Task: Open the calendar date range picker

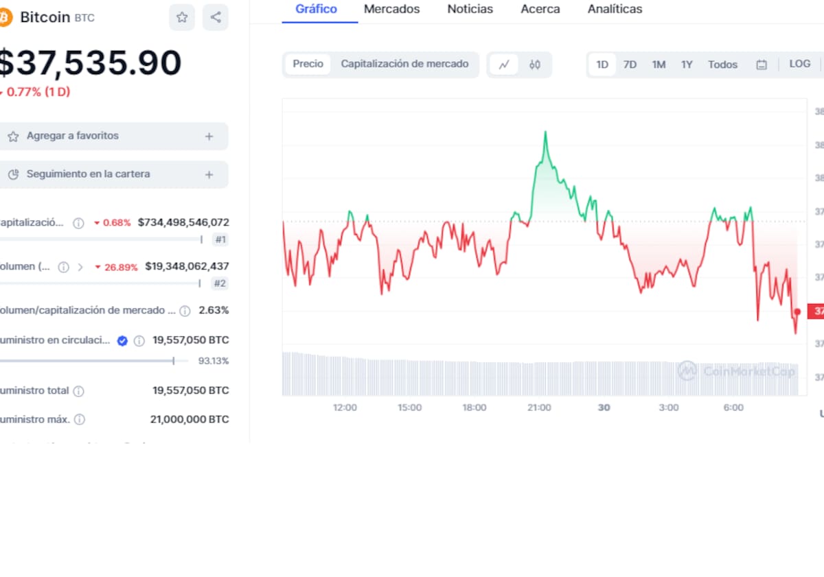Action: [761, 64]
